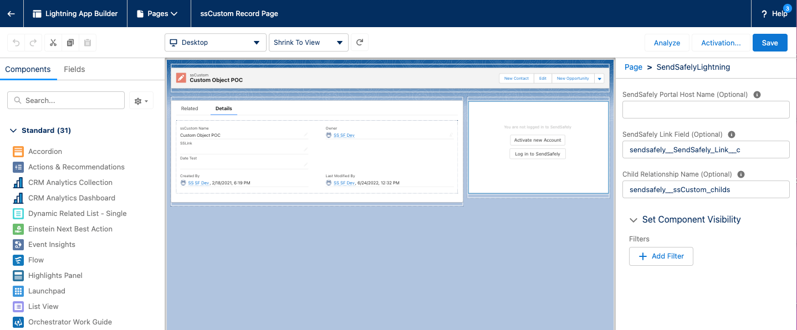Click info icon beside SendSafely Link Field
This screenshot has height=330, width=797.
(732, 135)
